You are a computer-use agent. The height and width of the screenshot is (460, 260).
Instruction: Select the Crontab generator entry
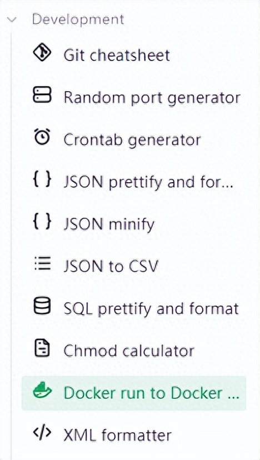pos(134,139)
